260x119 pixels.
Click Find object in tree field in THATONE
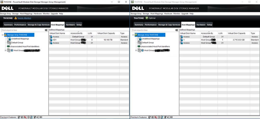(153, 30)
